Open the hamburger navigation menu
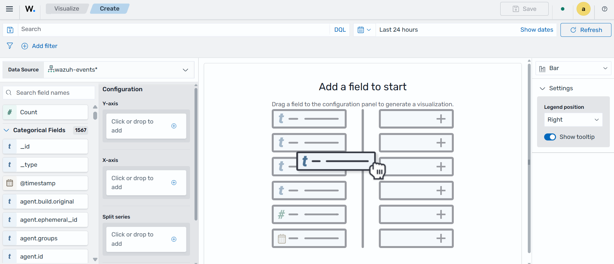The width and height of the screenshot is (614, 264). click(x=10, y=9)
